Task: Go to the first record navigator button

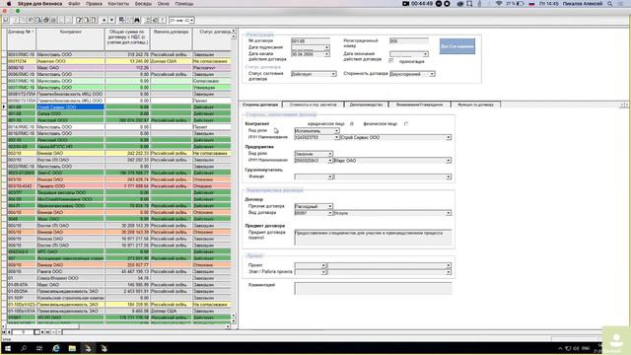Action: (x=4, y=332)
